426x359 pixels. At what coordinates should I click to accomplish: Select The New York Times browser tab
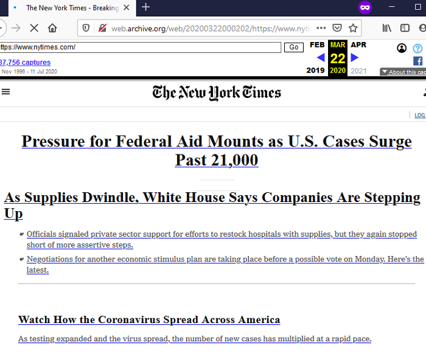coord(72,8)
